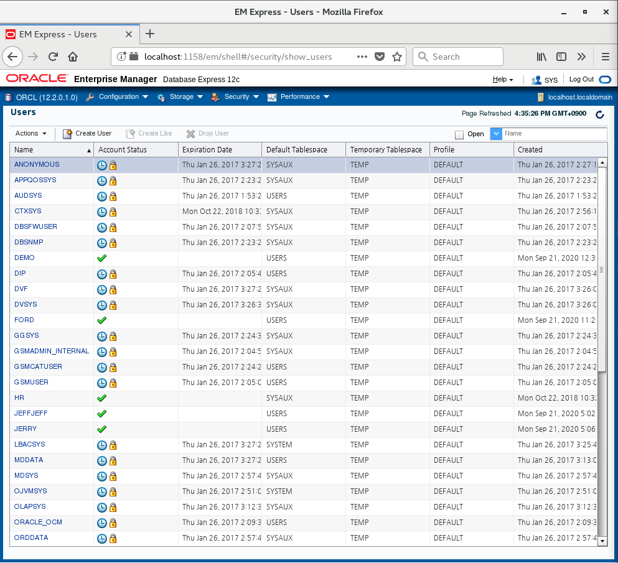Open the JEFFJEFF user link
The image size is (618, 563).
30,413
